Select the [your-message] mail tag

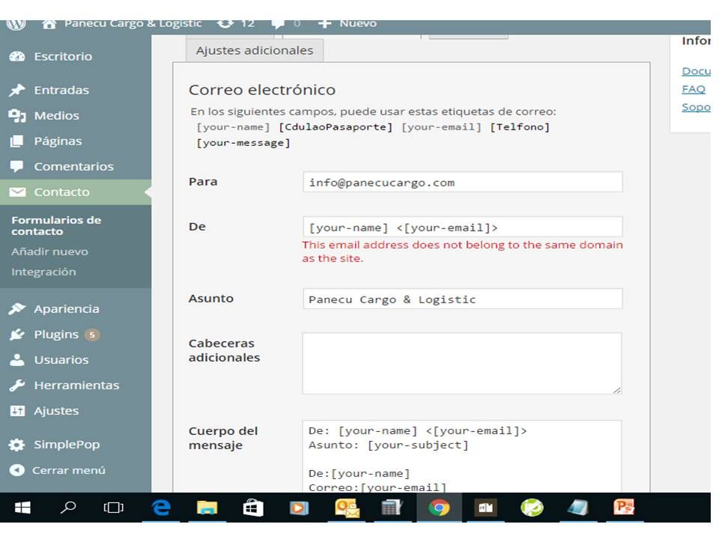tap(243, 143)
